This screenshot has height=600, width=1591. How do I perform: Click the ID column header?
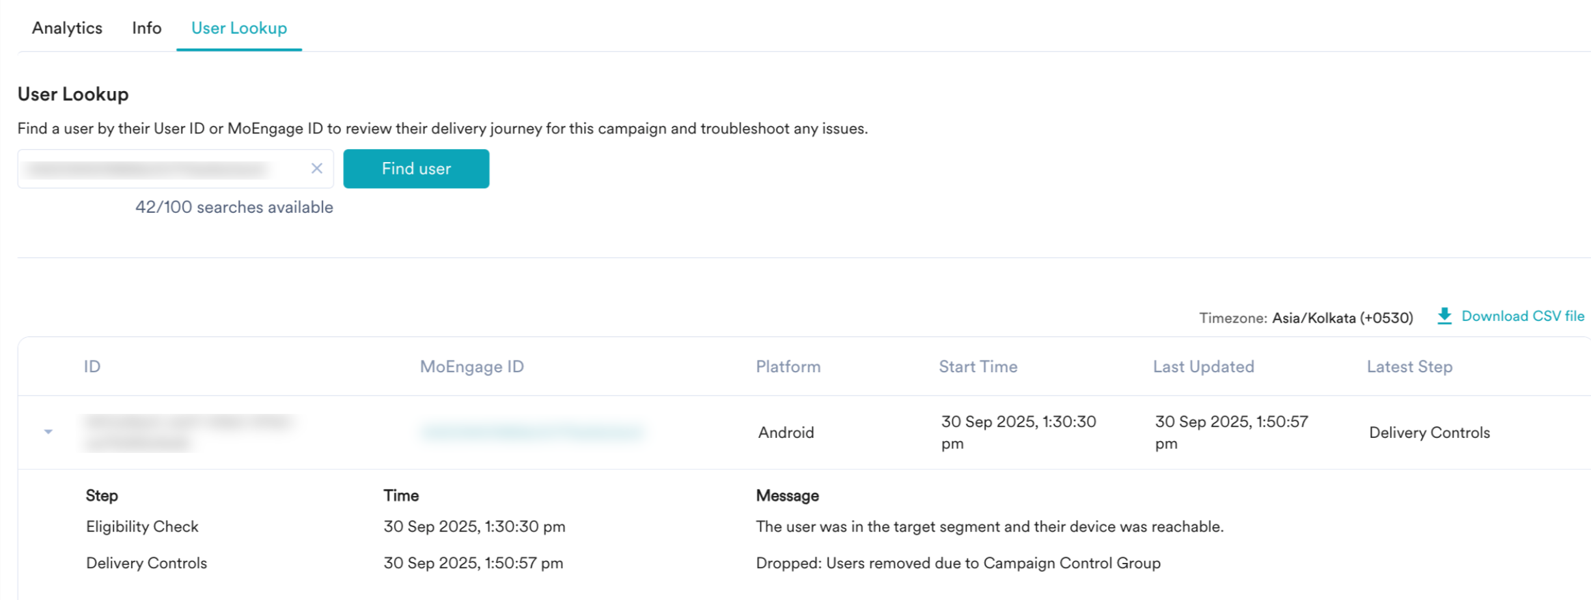click(x=92, y=366)
